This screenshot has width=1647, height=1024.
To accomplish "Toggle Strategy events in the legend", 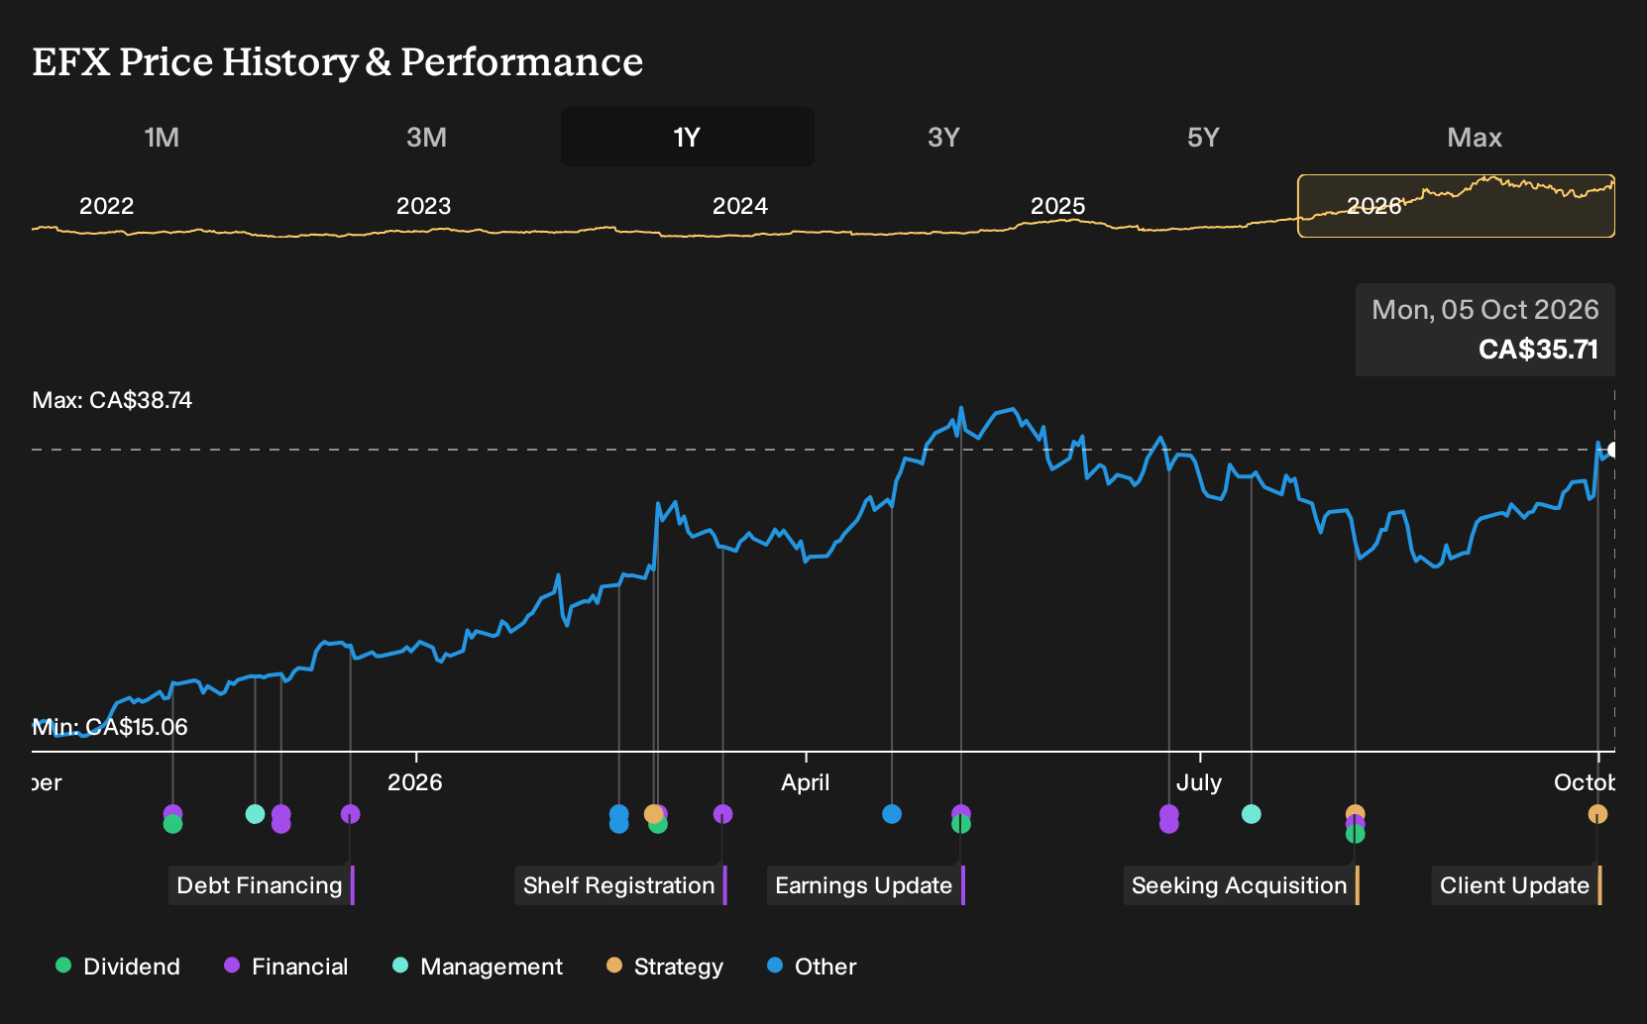I will coord(665,967).
